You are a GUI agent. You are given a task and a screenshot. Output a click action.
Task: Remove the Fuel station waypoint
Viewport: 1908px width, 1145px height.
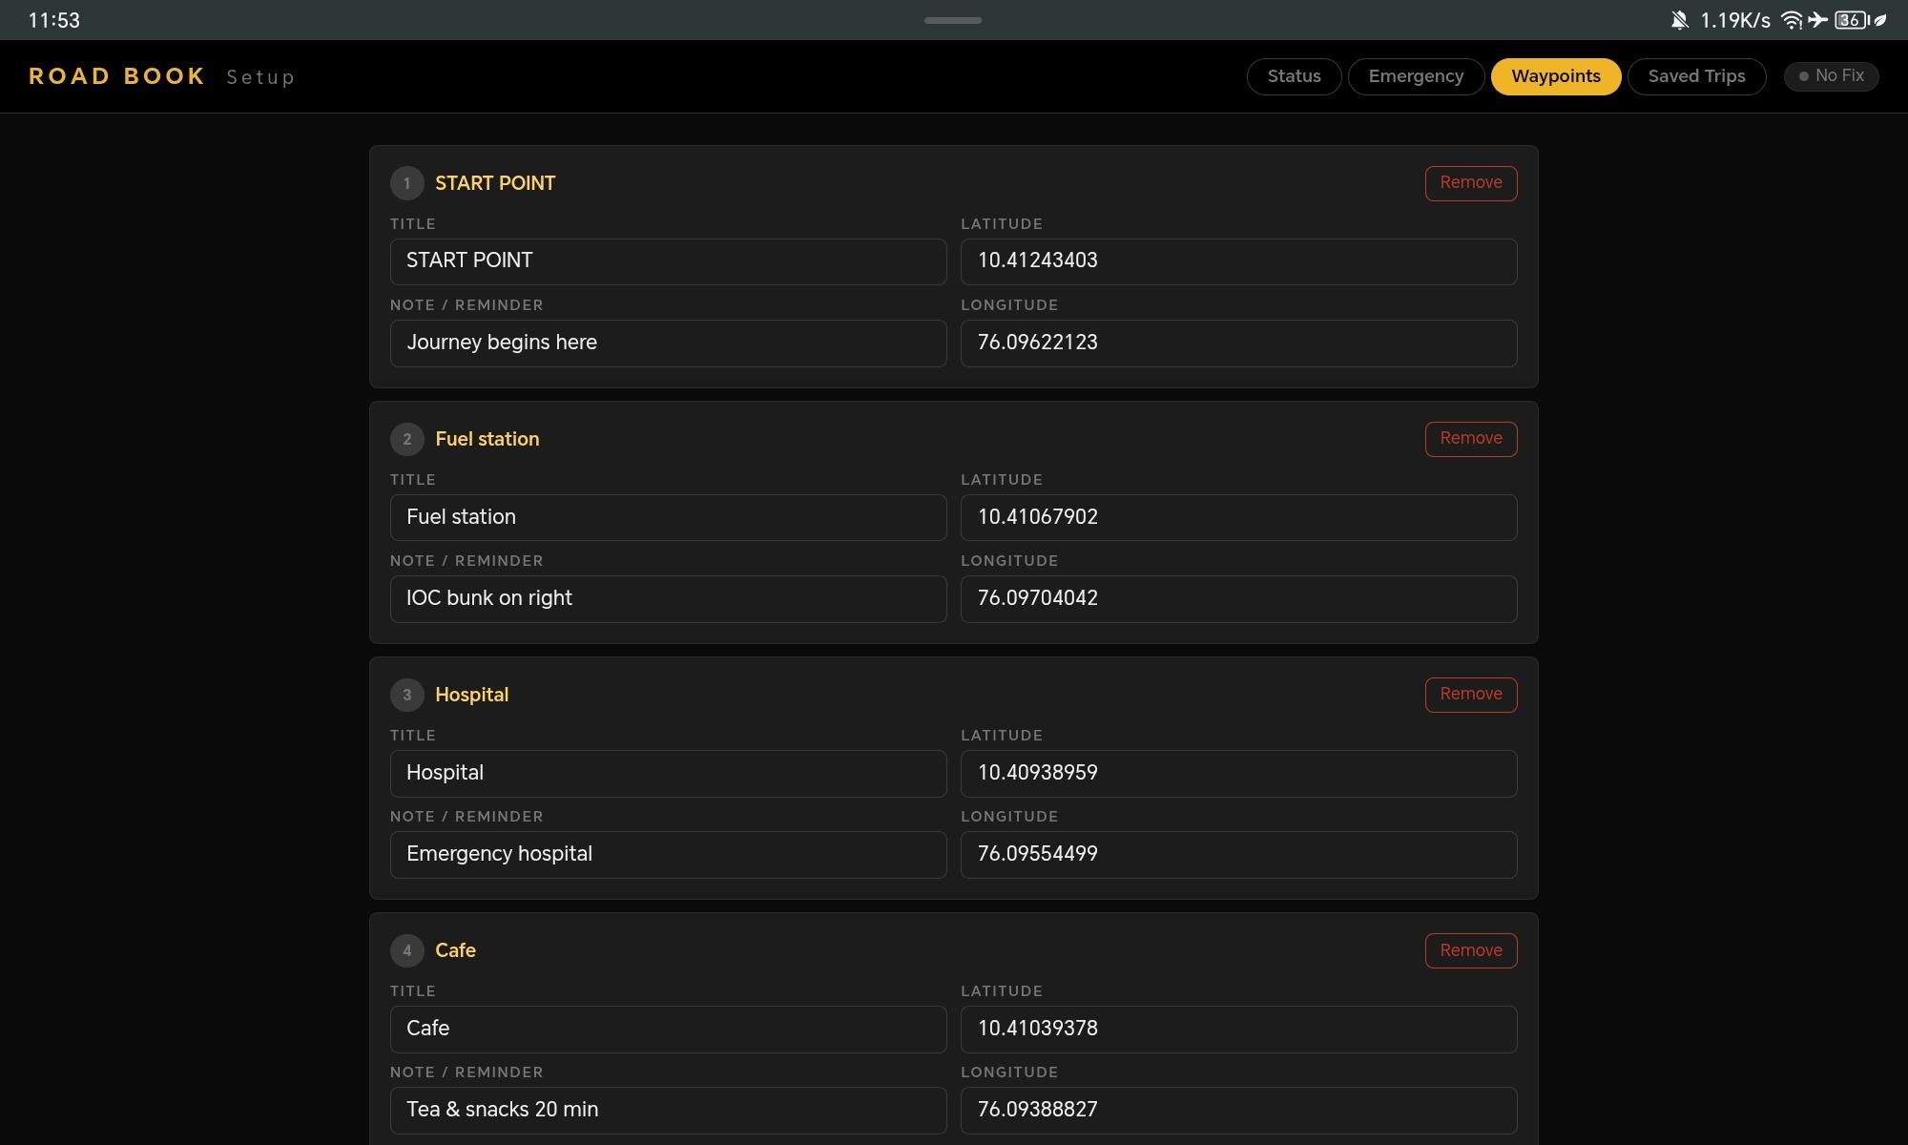tap(1471, 439)
